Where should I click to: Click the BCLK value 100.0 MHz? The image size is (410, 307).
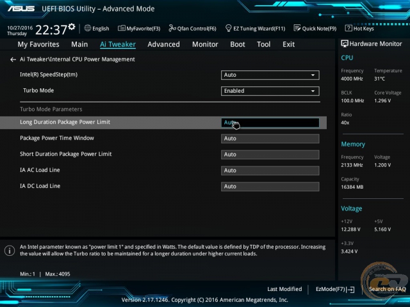[352, 100]
